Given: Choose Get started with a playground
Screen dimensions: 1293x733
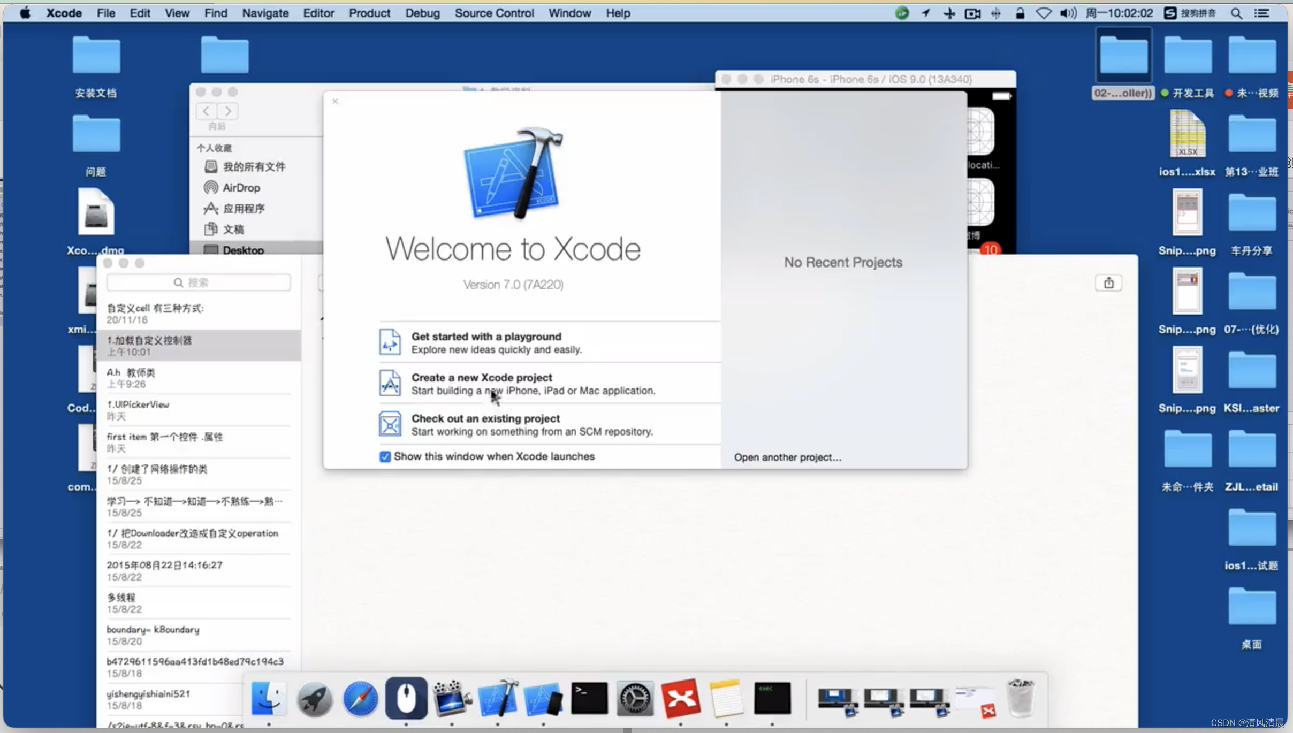Looking at the screenshot, I should (549, 342).
